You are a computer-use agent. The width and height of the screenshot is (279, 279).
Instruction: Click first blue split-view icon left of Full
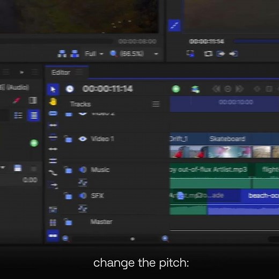point(62,54)
